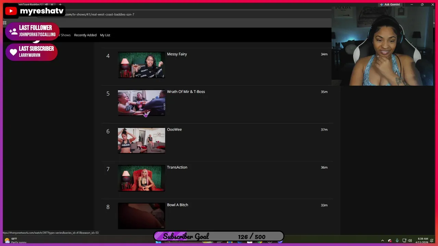Click the 36m duration of TransAction

coord(324,167)
